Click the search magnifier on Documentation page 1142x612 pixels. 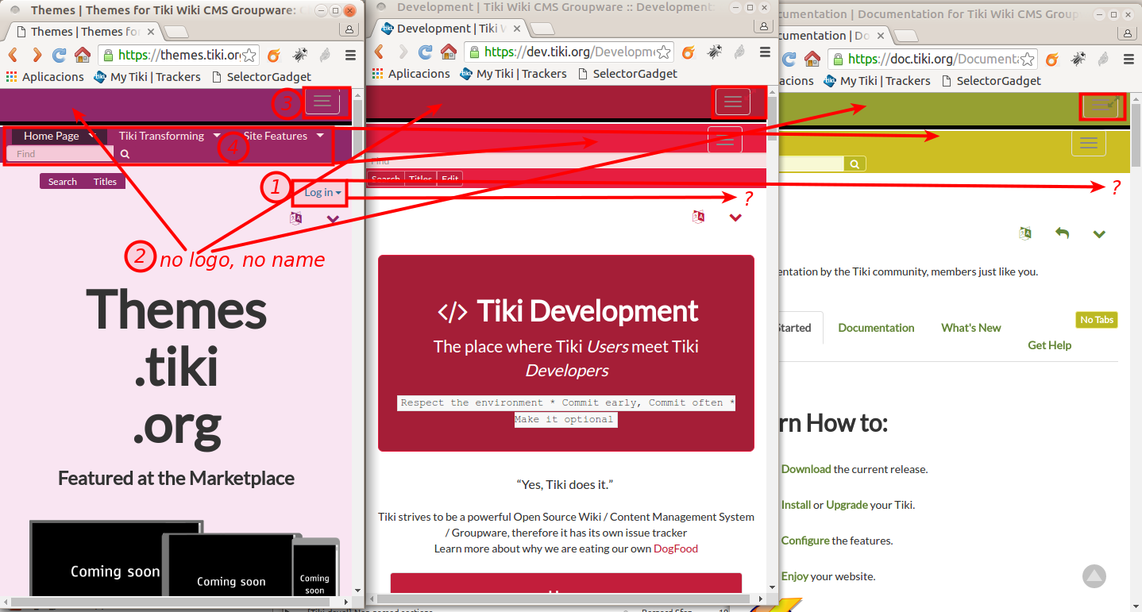point(855,164)
